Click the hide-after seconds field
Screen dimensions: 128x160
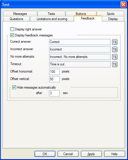(54, 93)
